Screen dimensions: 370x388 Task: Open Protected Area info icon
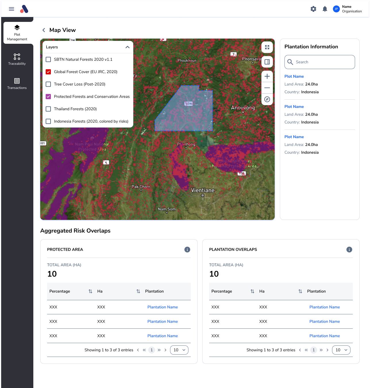coord(187,250)
